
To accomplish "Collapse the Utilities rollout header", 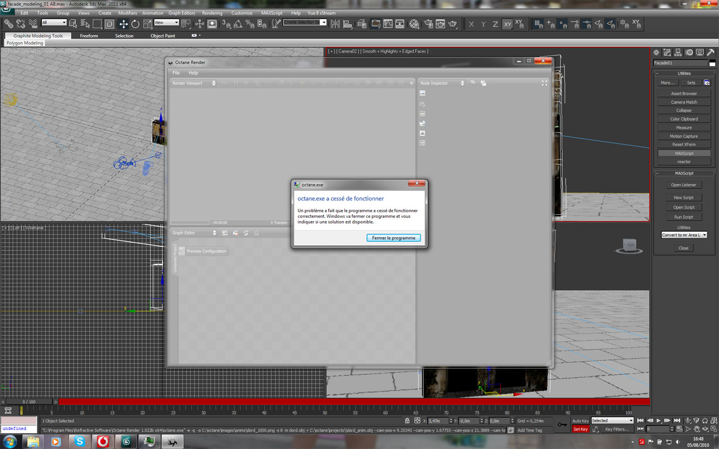I will (684, 74).
